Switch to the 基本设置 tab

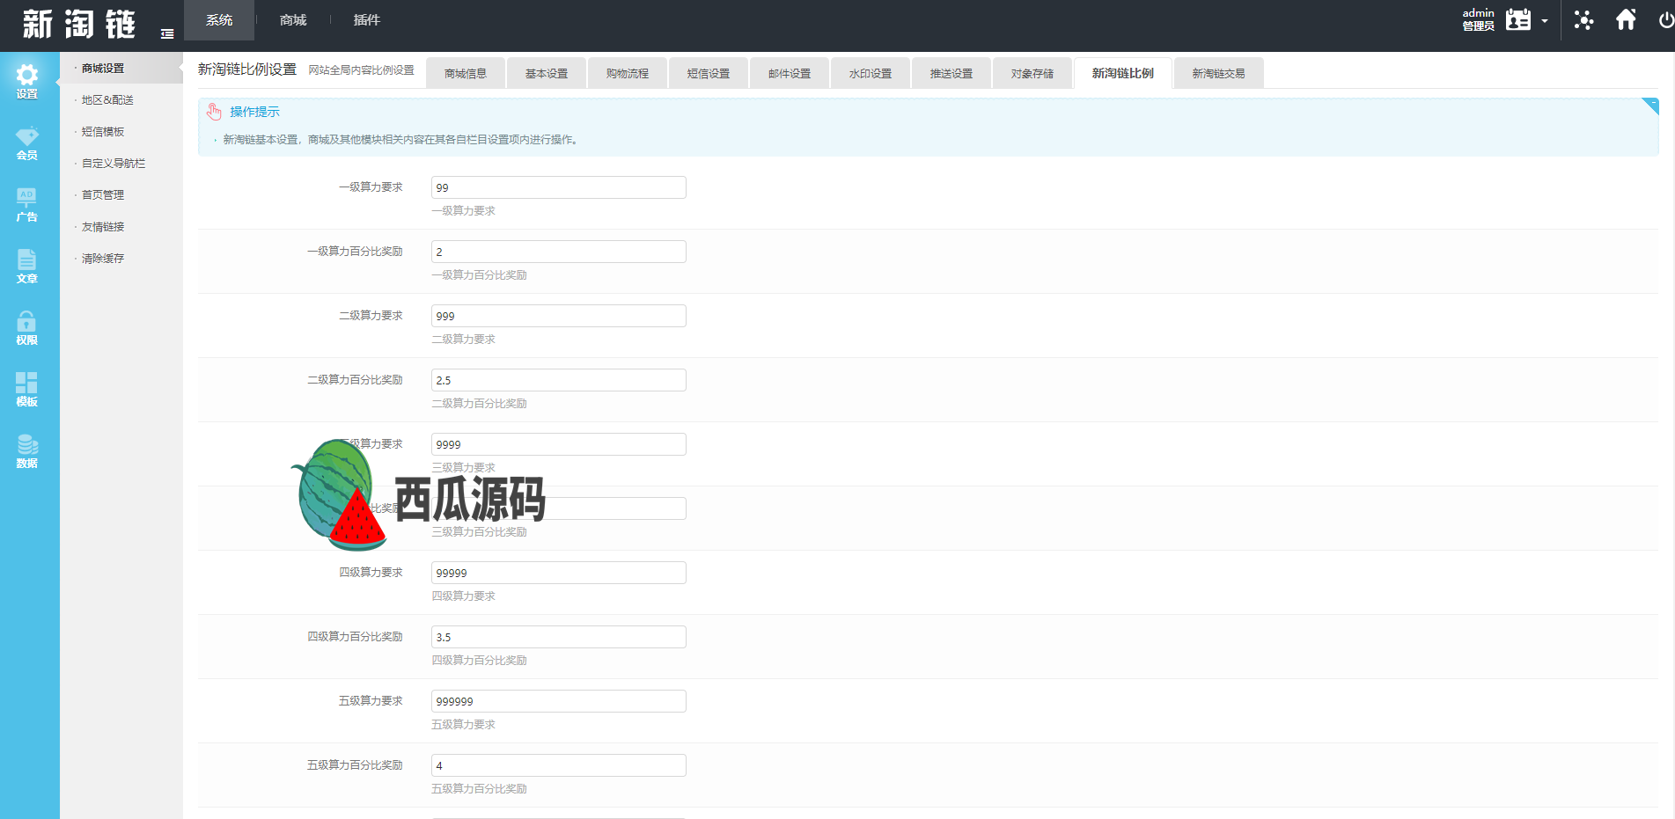click(547, 73)
